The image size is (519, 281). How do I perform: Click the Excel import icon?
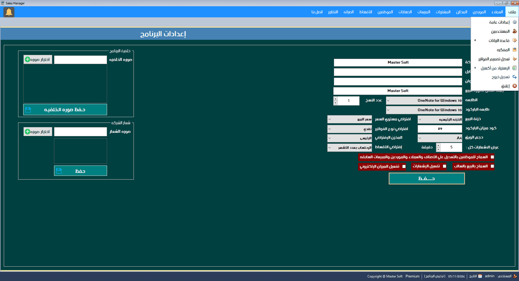[514, 68]
